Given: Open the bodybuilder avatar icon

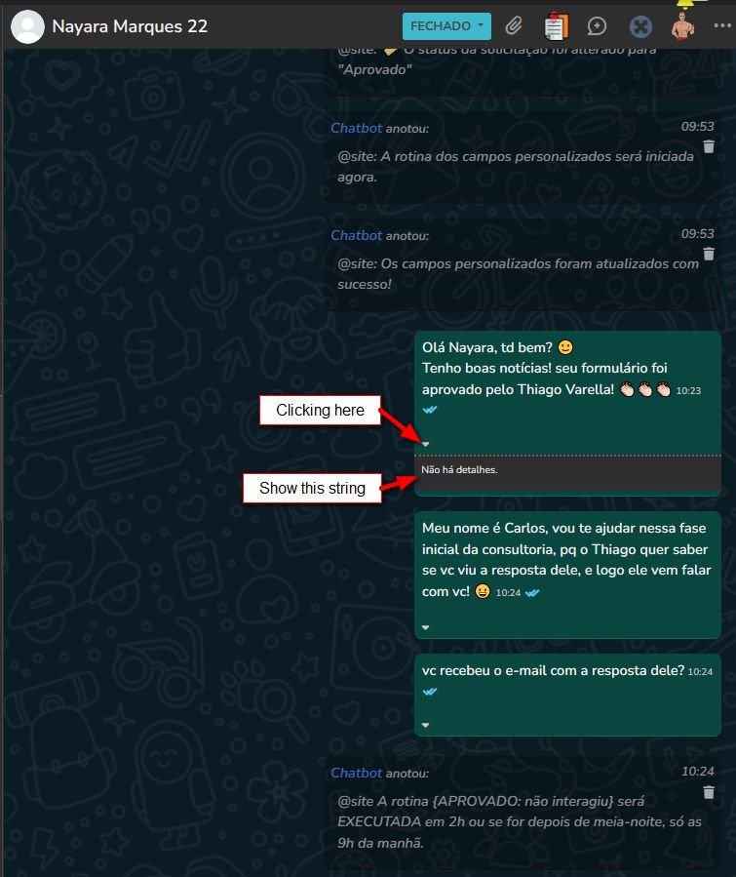Looking at the screenshot, I should [x=682, y=26].
